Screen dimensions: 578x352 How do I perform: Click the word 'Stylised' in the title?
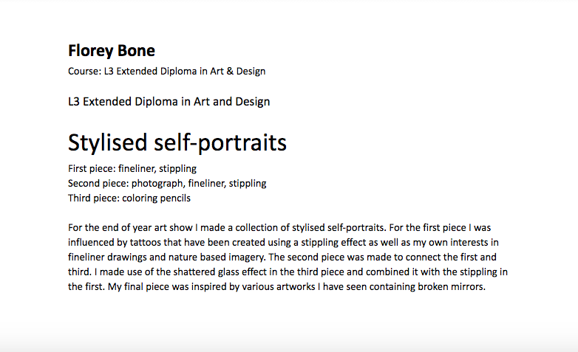[108, 142]
